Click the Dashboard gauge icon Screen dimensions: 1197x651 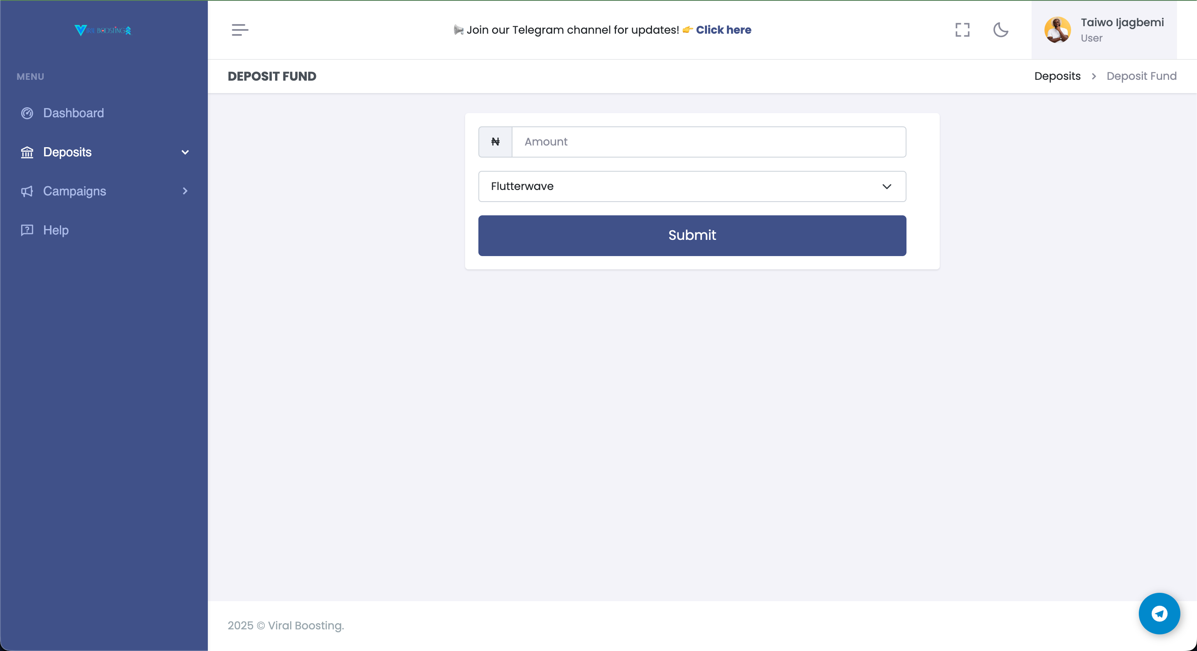tap(27, 113)
